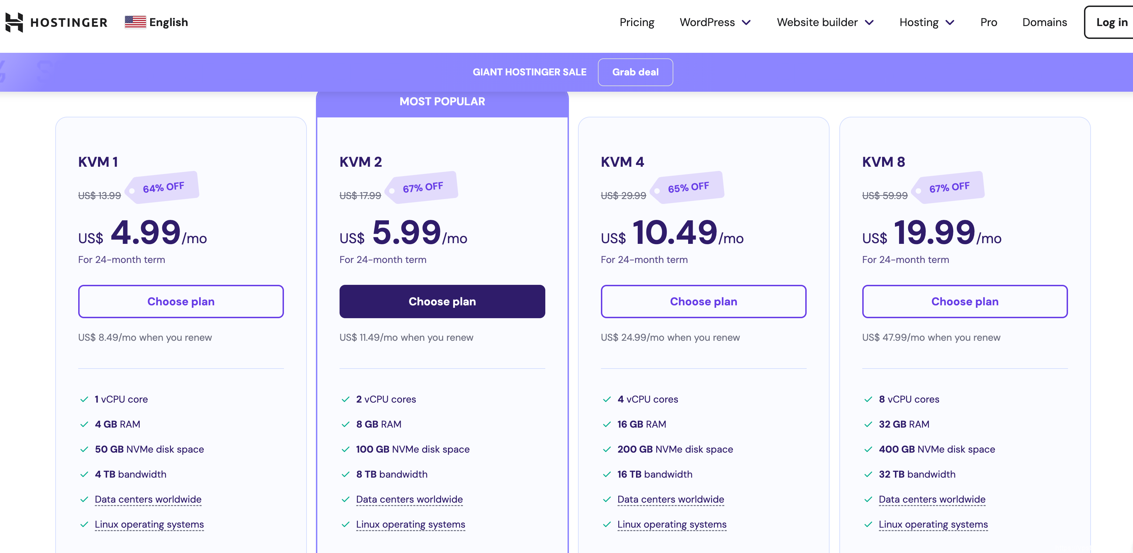Screen dimensions: 1133x553
Task: Click checkmark beside 1 vCPU core
Action: (x=84, y=399)
